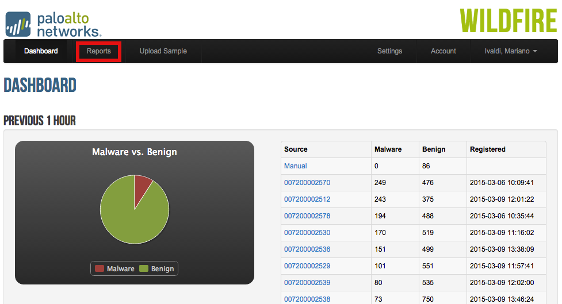Open the Settings menu item
The width and height of the screenshot is (562, 304).
(389, 51)
